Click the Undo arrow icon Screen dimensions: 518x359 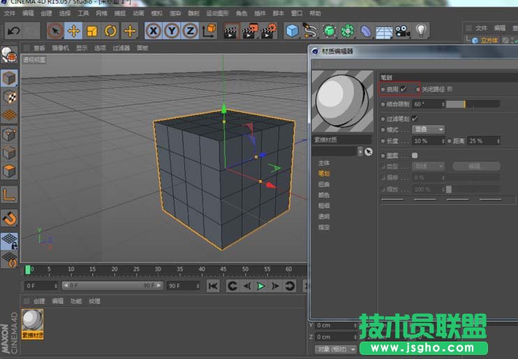(x=13, y=31)
